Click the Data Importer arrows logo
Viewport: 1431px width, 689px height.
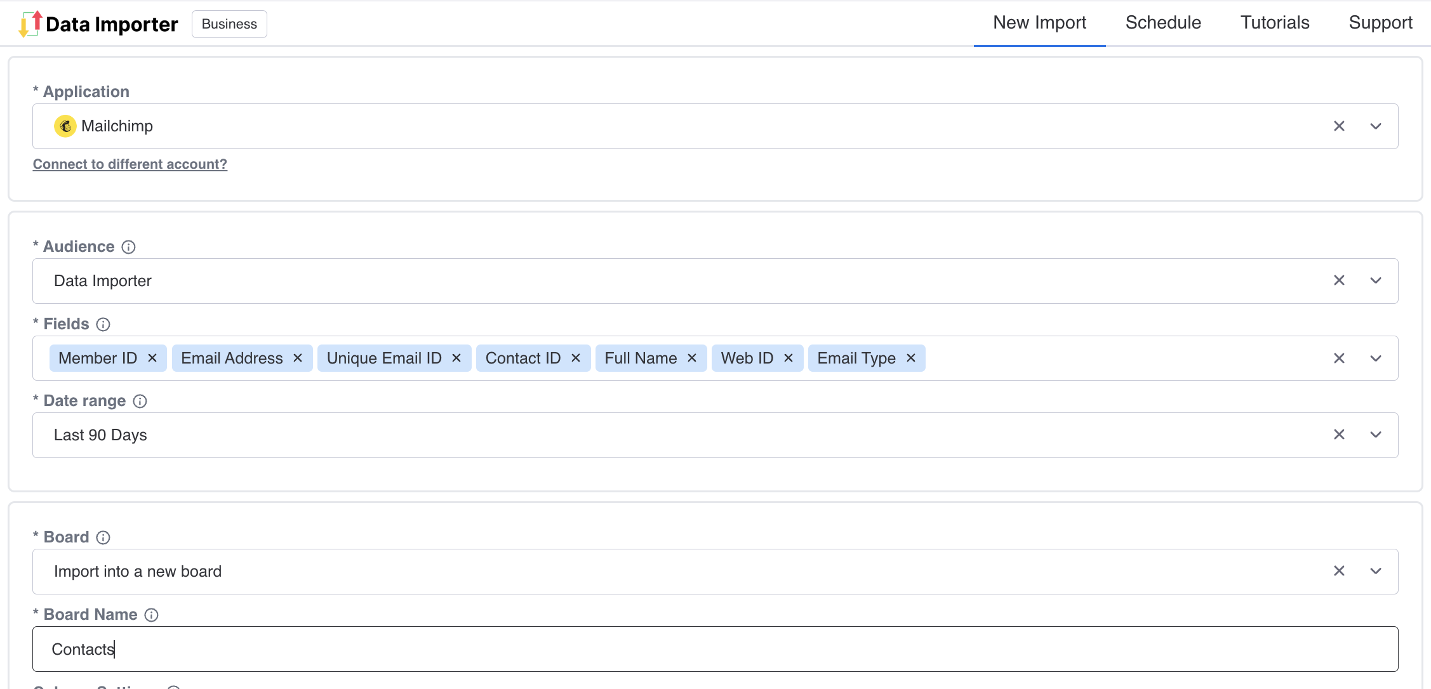(30, 23)
